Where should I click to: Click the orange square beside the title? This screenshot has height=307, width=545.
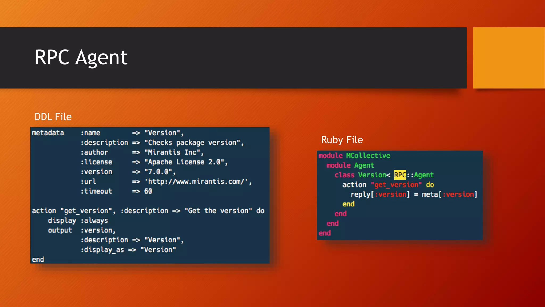(x=509, y=58)
